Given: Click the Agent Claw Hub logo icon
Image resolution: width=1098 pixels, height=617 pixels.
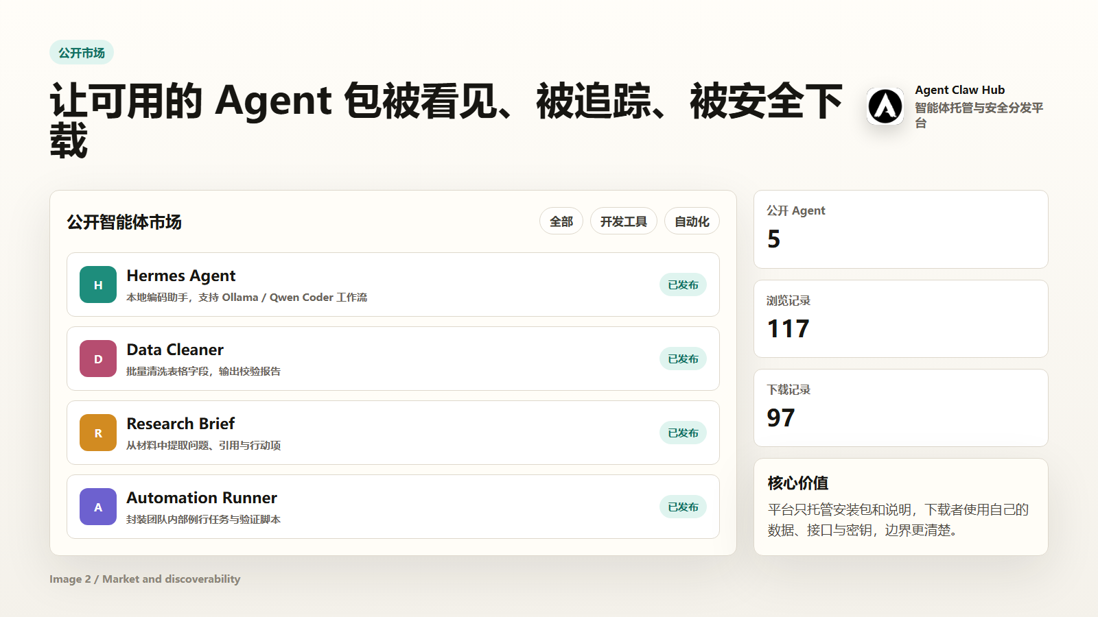Looking at the screenshot, I should click(x=885, y=106).
